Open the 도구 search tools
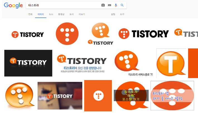Screen dimensions: 198x113 tap(122, 14)
